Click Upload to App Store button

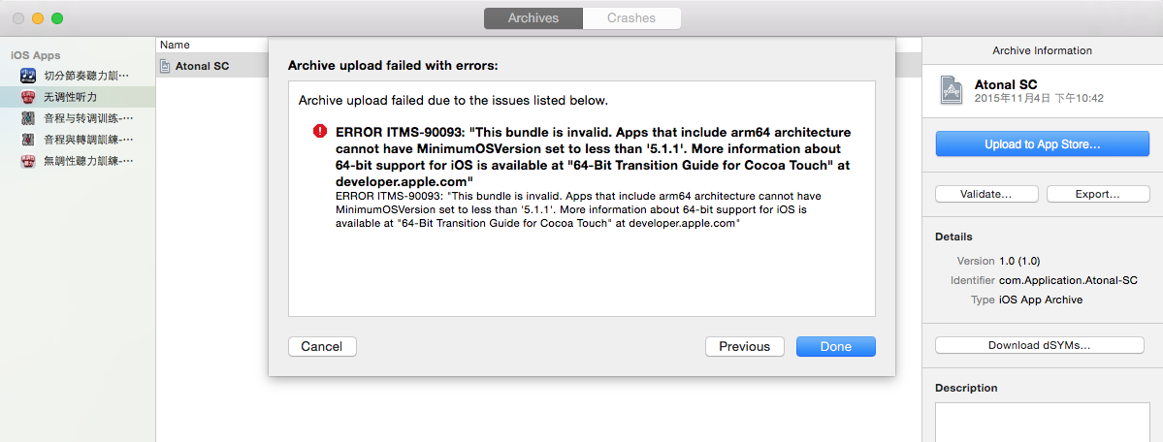click(1042, 143)
